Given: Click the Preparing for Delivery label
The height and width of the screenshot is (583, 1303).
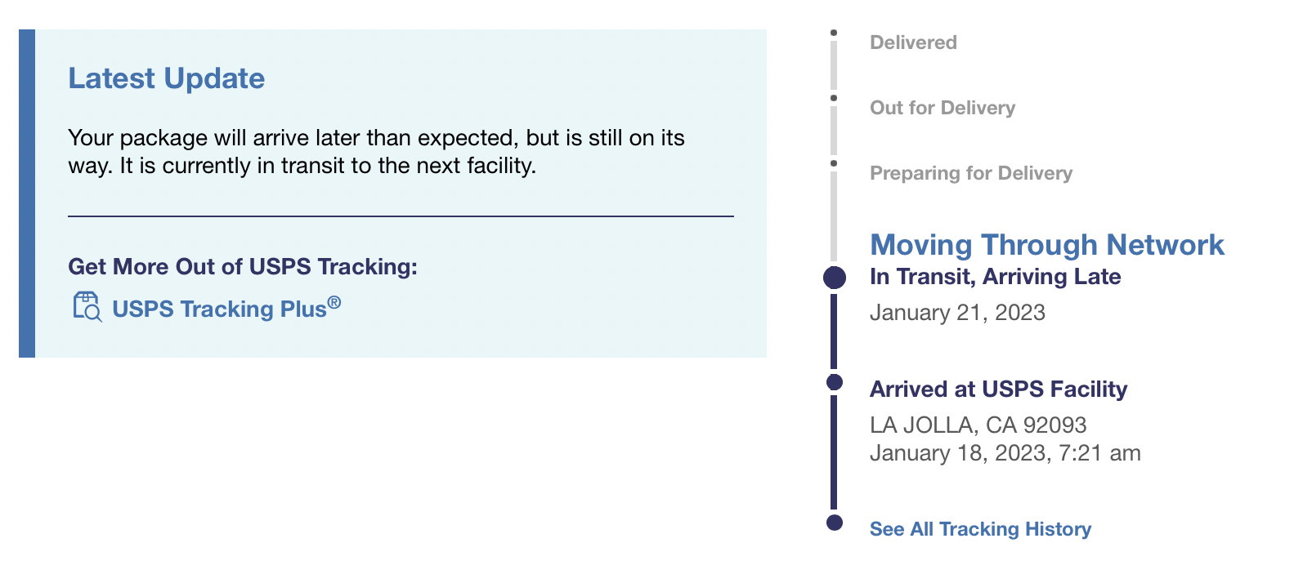Looking at the screenshot, I should 971,173.
